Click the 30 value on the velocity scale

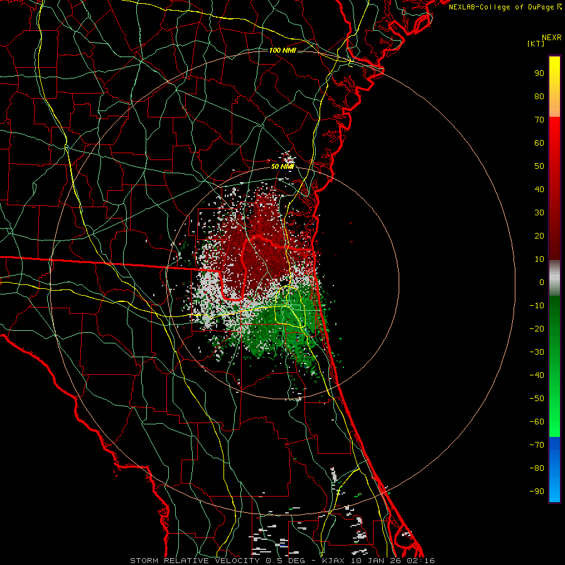[539, 213]
